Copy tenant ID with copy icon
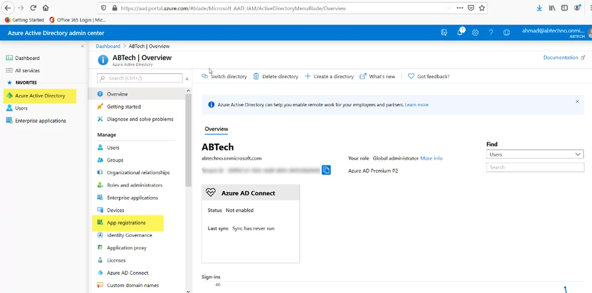The width and height of the screenshot is (592, 293). 326,170
